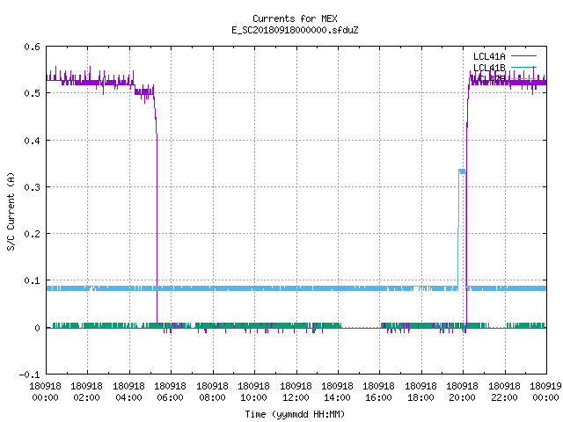563x422 pixels.
Task: Click the x-axis tick '180918 22:00'
Action: pos(504,392)
